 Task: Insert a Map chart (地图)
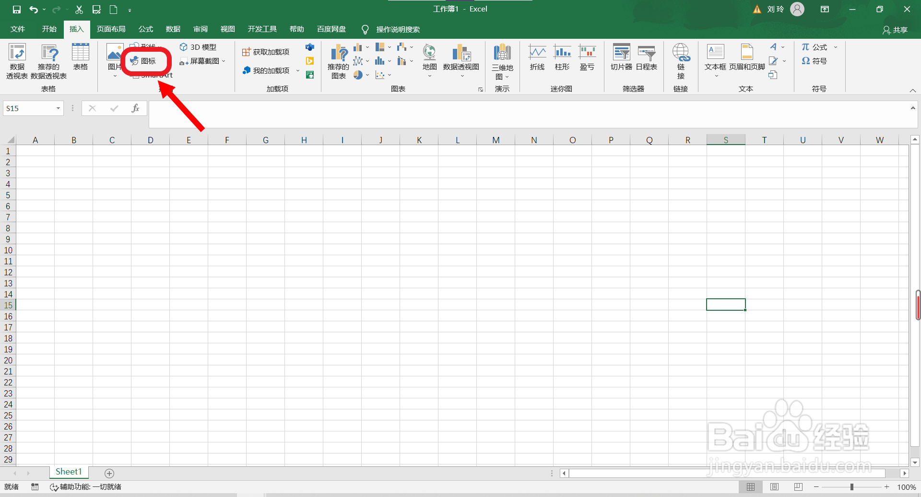(x=429, y=61)
